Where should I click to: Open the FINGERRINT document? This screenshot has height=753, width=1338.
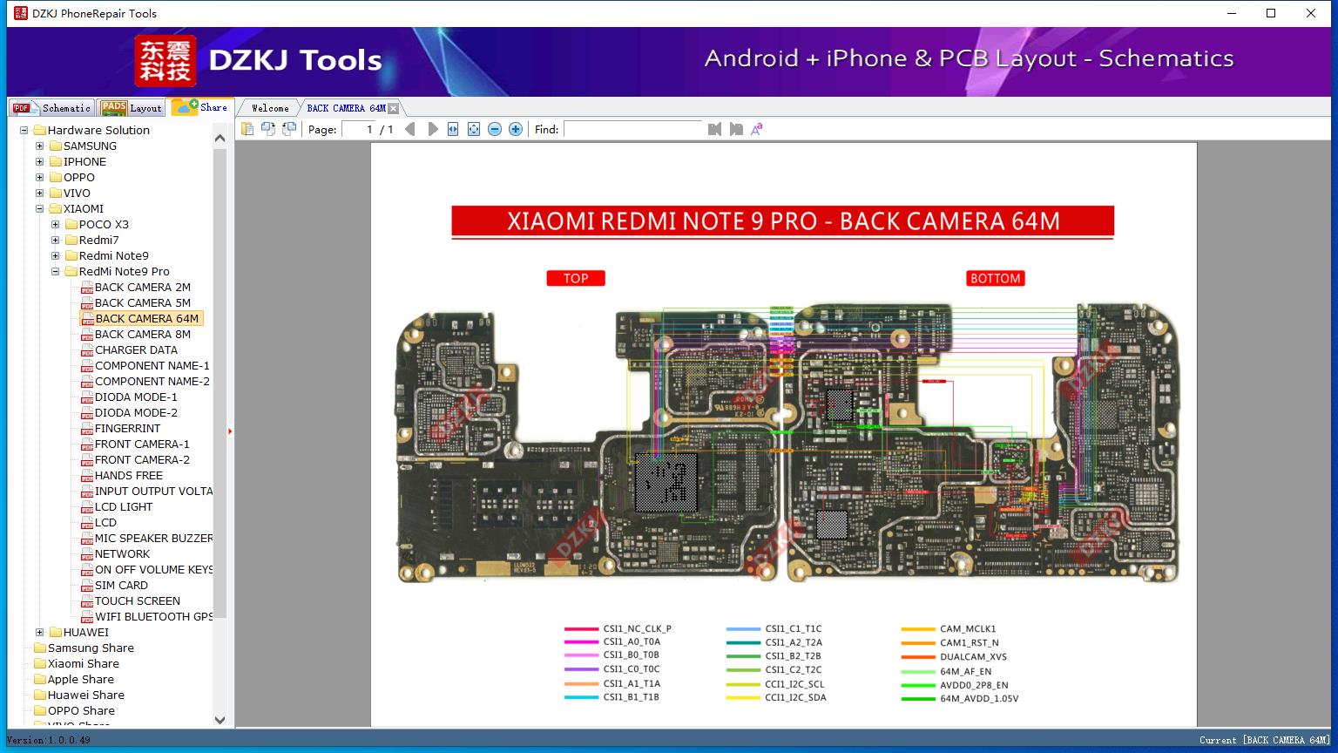click(x=127, y=428)
